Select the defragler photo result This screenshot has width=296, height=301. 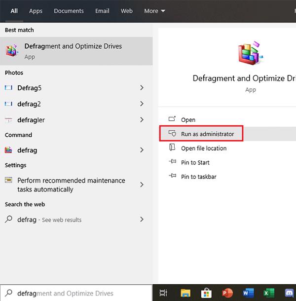76,120
